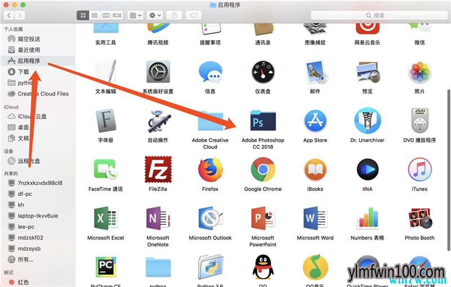
Task: Switch to icon view mode
Action: (83, 15)
